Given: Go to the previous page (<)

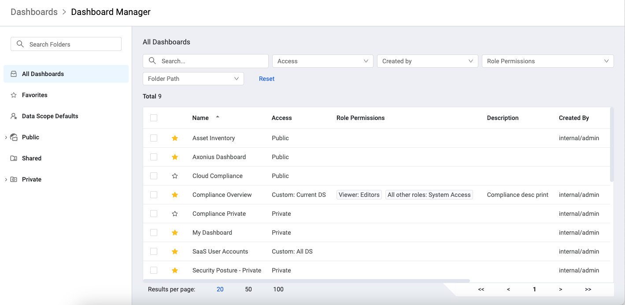Looking at the screenshot, I should 508,289.
